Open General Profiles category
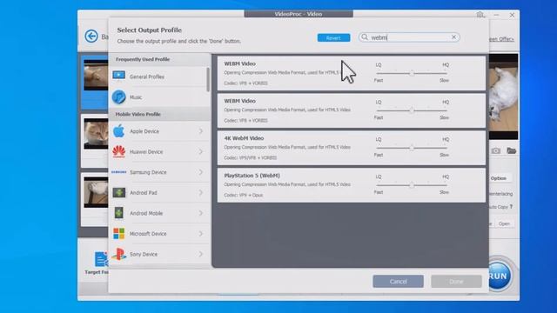 pyautogui.click(x=158, y=77)
